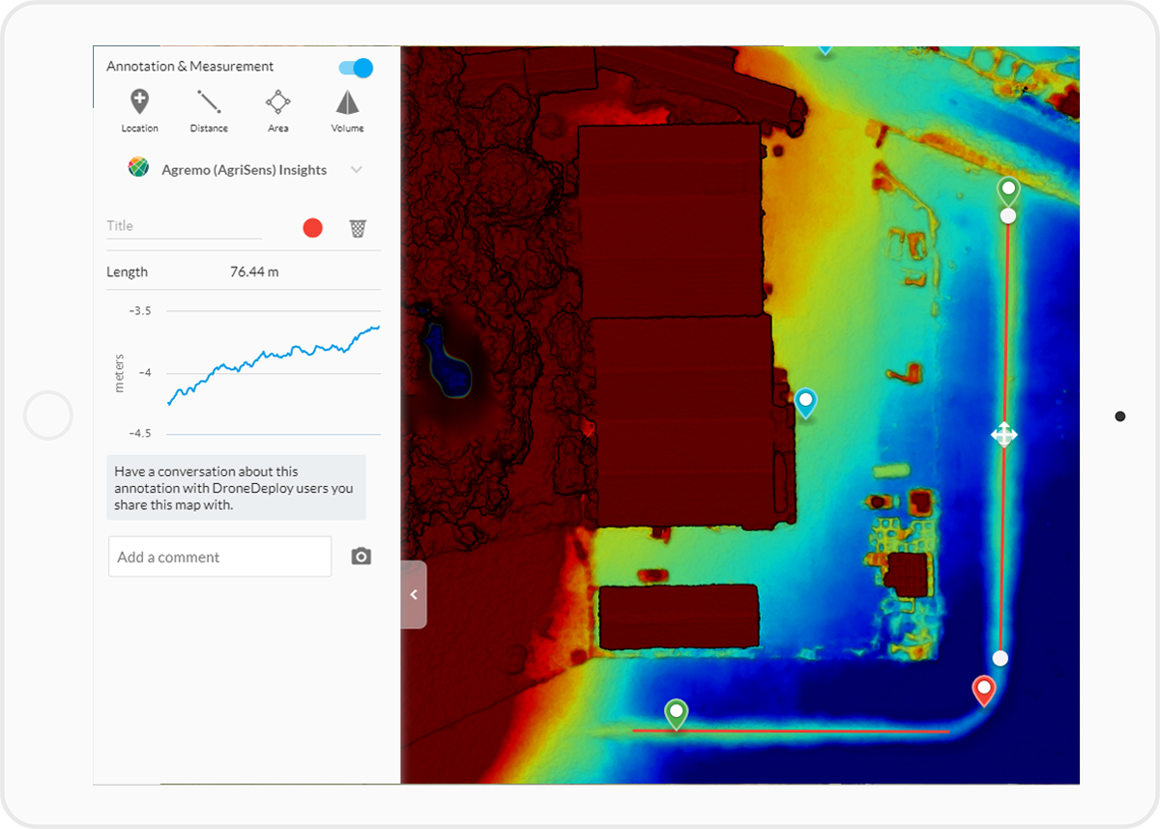The height and width of the screenshot is (829, 1160).
Task: Select the Distance measurement tool
Action: point(209,110)
